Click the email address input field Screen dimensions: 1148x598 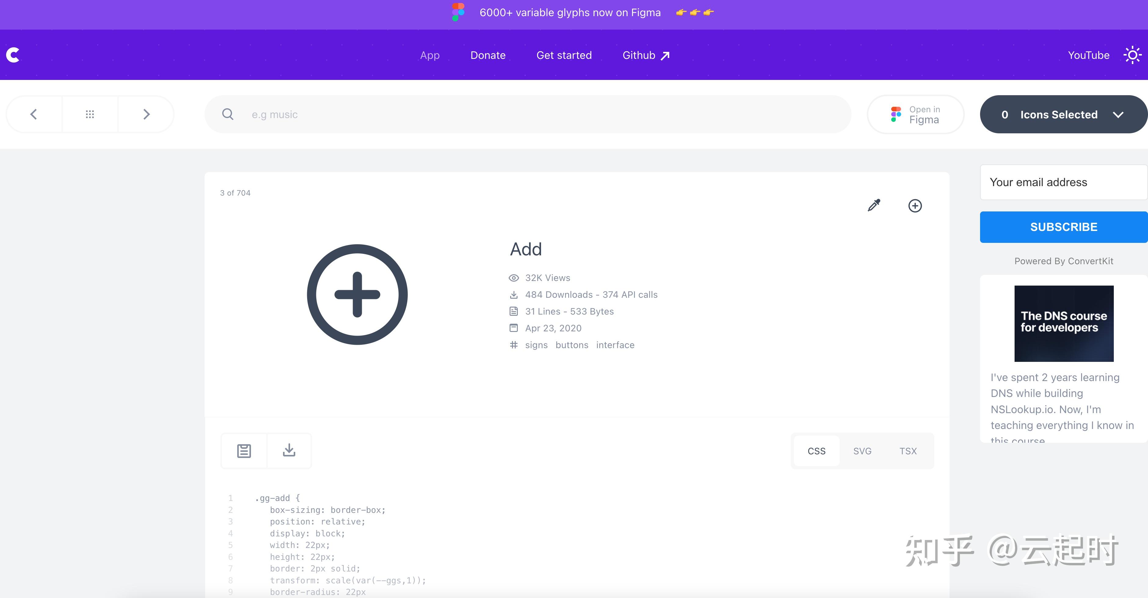tap(1063, 182)
